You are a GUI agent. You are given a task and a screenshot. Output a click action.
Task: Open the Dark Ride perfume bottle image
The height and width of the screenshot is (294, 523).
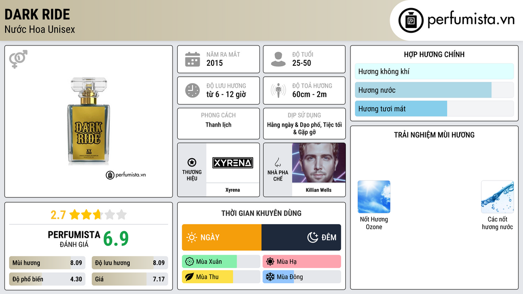tap(88, 121)
